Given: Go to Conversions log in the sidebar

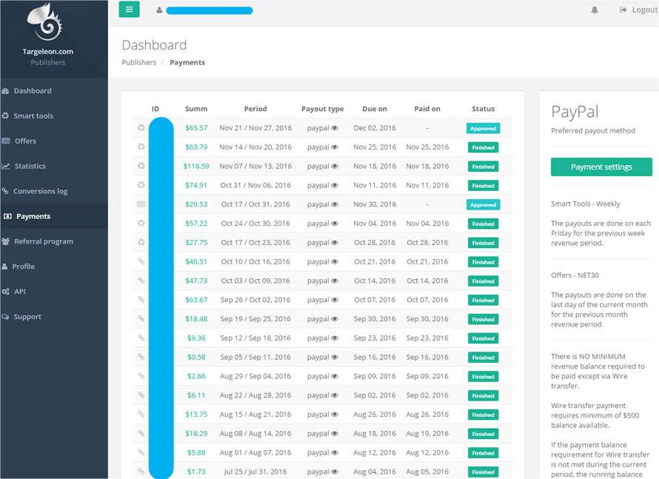Looking at the screenshot, I should (x=40, y=191).
